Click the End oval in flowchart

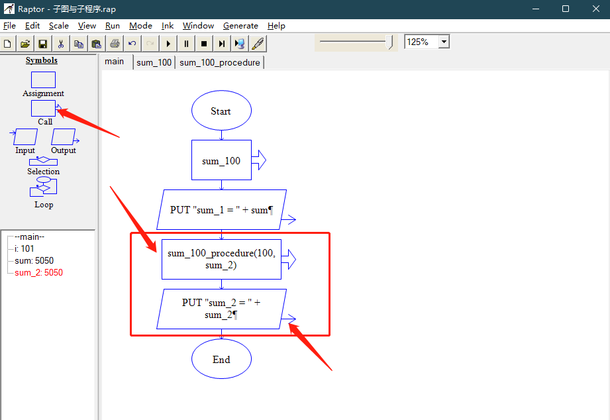coord(221,359)
